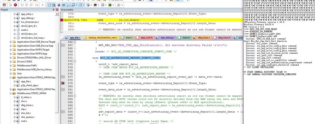Click the Run (F5) toolbar icon
Screen dimensions: 315x124
coord(10,5)
